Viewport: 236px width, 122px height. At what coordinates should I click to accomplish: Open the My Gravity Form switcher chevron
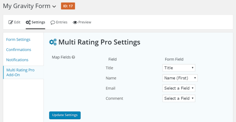[54, 7]
